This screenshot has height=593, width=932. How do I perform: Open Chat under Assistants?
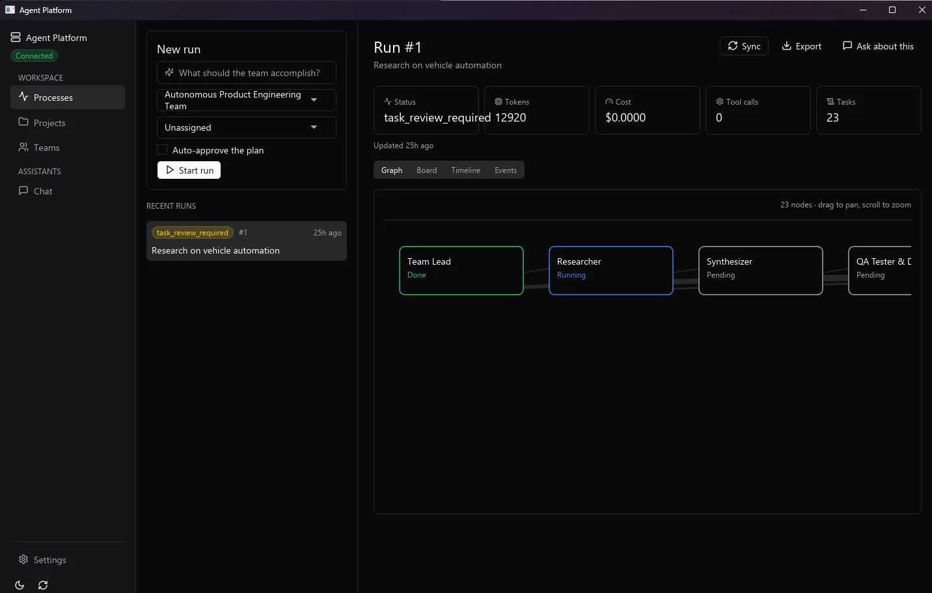pos(68,191)
